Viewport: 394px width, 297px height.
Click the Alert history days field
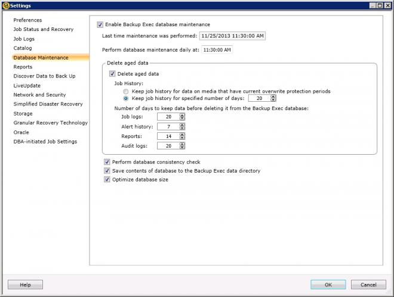[168, 126]
